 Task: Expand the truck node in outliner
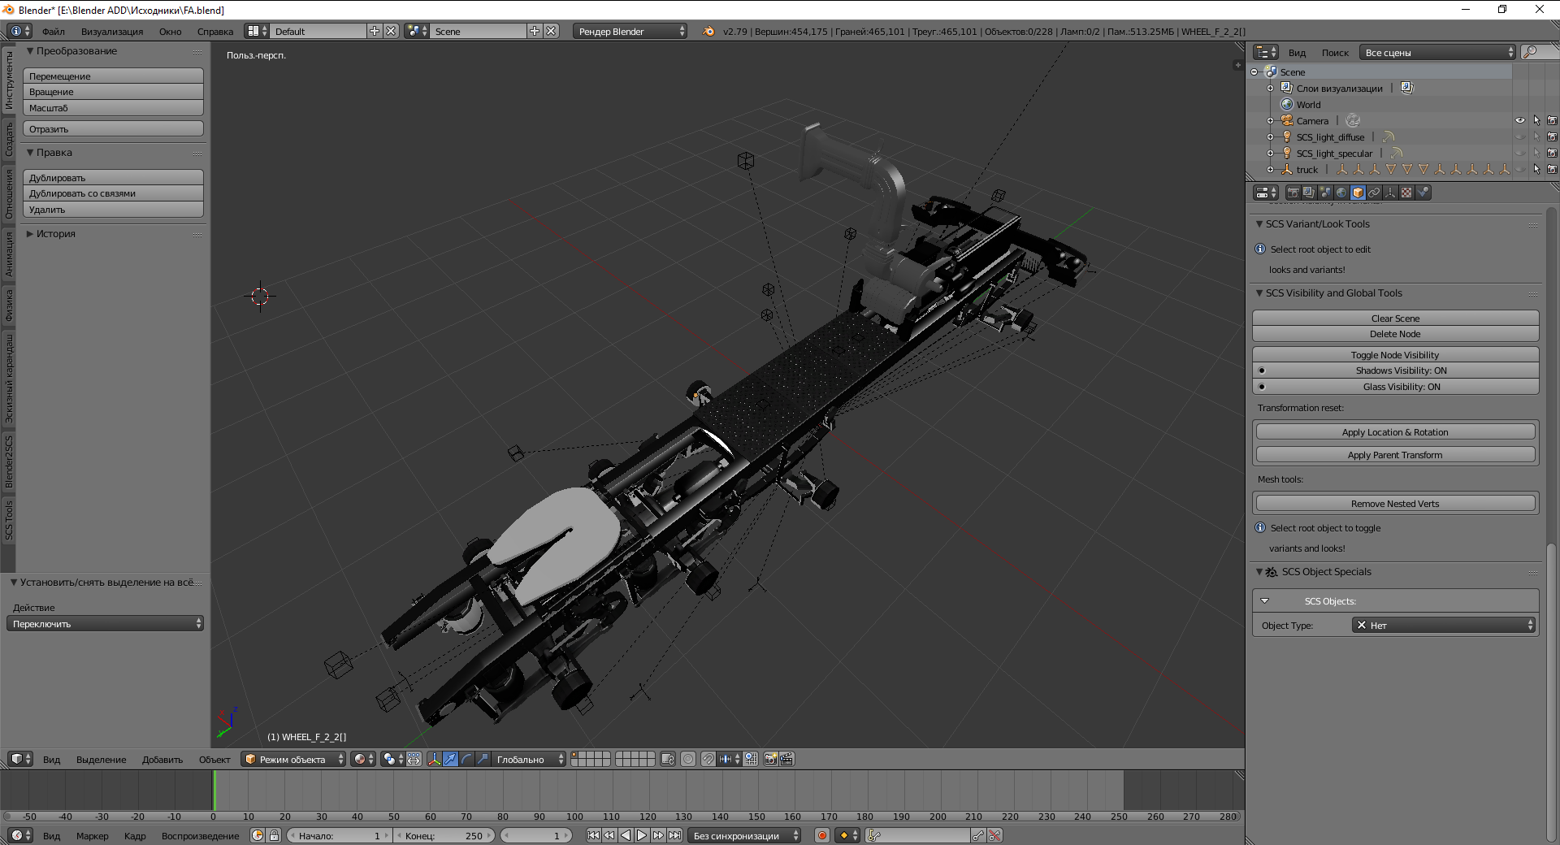tap(1271, 170)
